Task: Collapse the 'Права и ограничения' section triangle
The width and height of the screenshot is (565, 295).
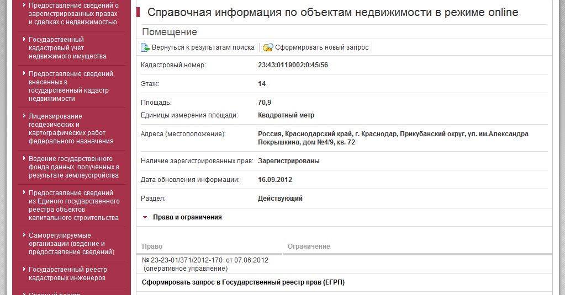Action: [145, 217]
